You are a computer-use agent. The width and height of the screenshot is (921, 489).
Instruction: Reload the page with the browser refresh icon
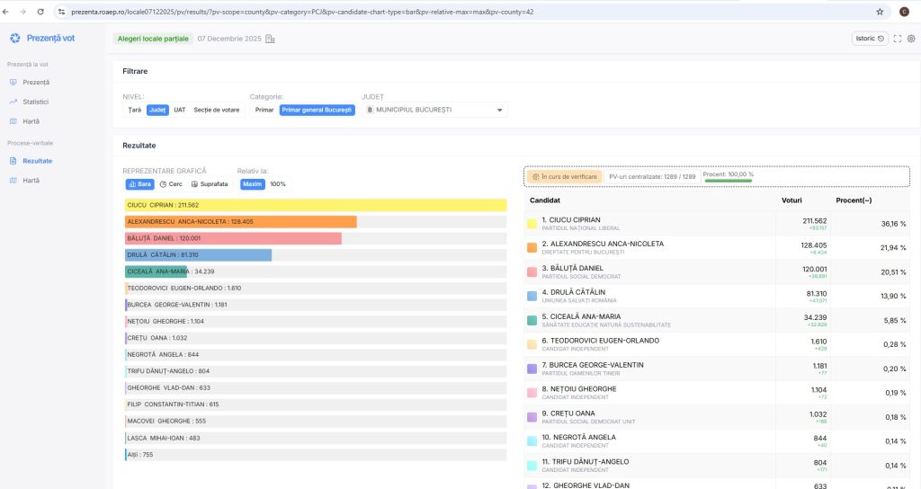[x=40, y=12]
